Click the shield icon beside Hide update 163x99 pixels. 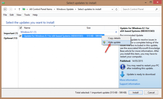pos(104,42)
